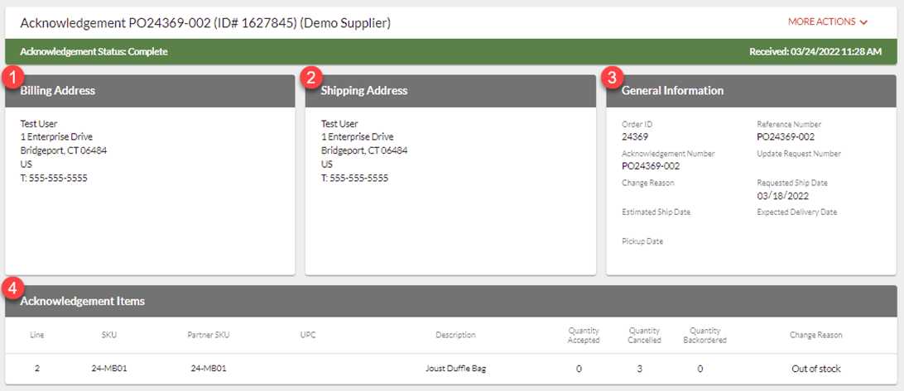The height and width of the screenshot is (391, 904).
Task: Sort by Partner SKU column header
Action: coord(209,336)
